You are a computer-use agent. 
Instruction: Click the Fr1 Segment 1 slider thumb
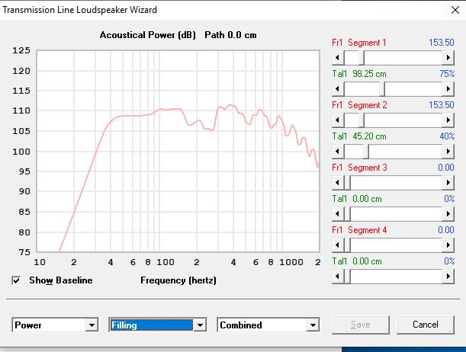362,58
